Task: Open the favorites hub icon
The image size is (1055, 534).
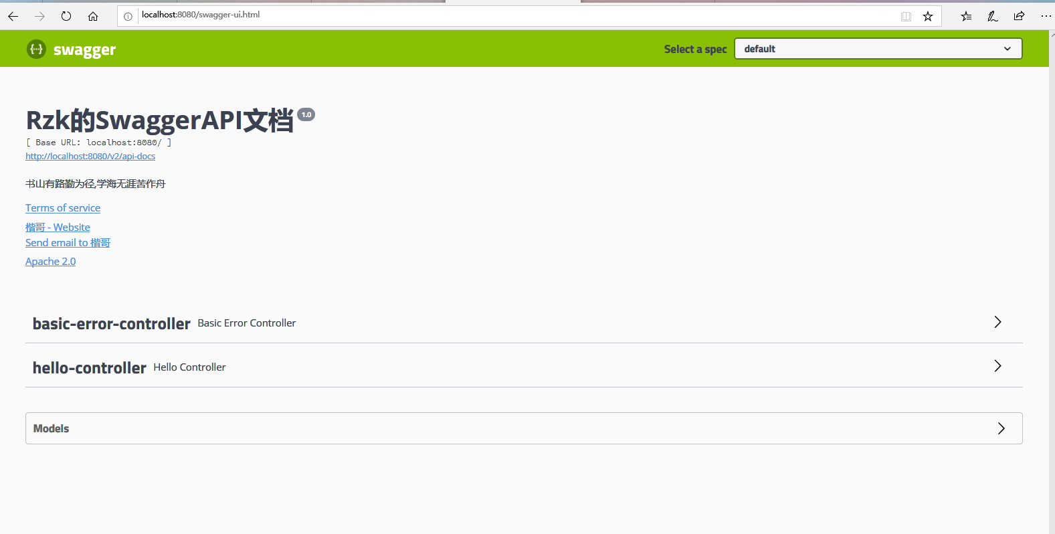Action: coord(966,17)
